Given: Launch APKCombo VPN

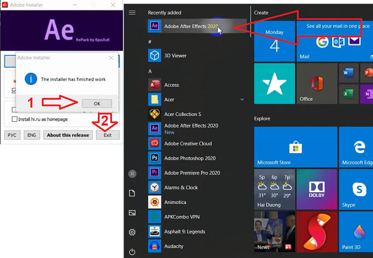Looking at the screenshot, I should point(198,217).
